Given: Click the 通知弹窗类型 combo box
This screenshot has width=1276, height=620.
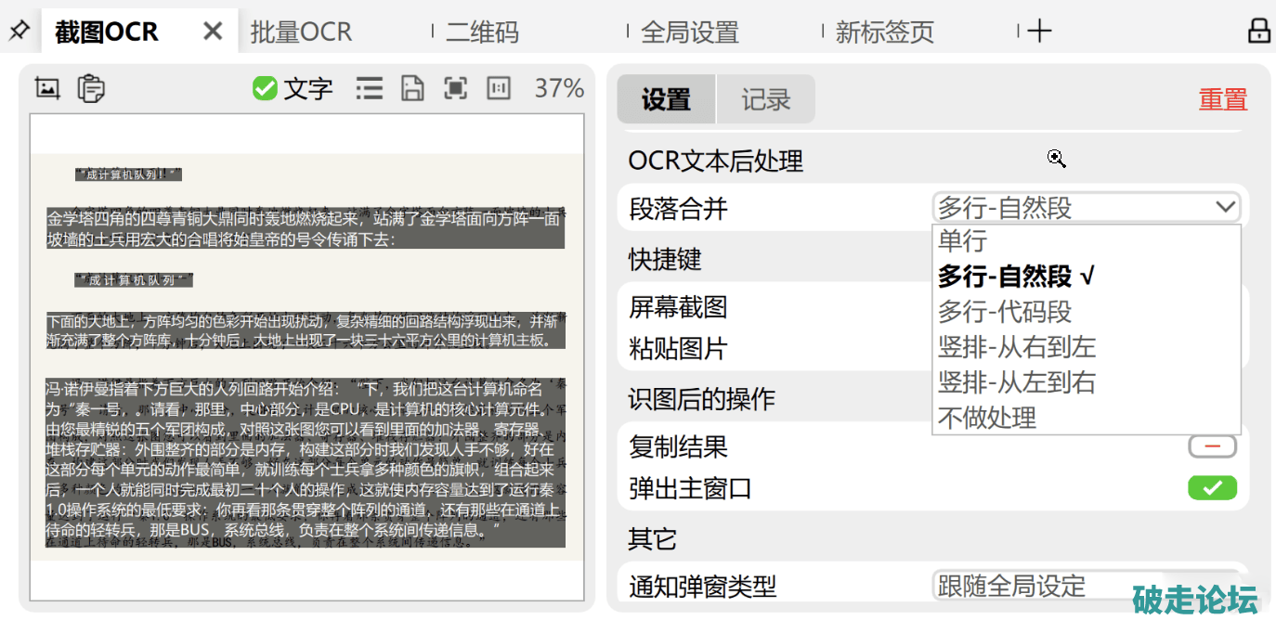Looking at the screenshot, I should [x=1085, y=586].
